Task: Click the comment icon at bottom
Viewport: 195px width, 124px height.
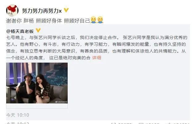Action: tap(141, 123)
